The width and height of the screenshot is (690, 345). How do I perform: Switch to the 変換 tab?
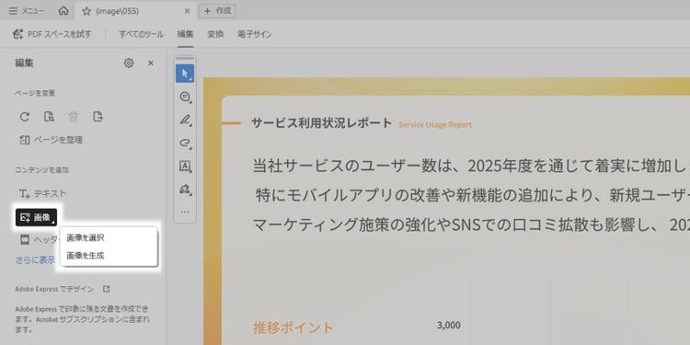click(x=215, y=34)
